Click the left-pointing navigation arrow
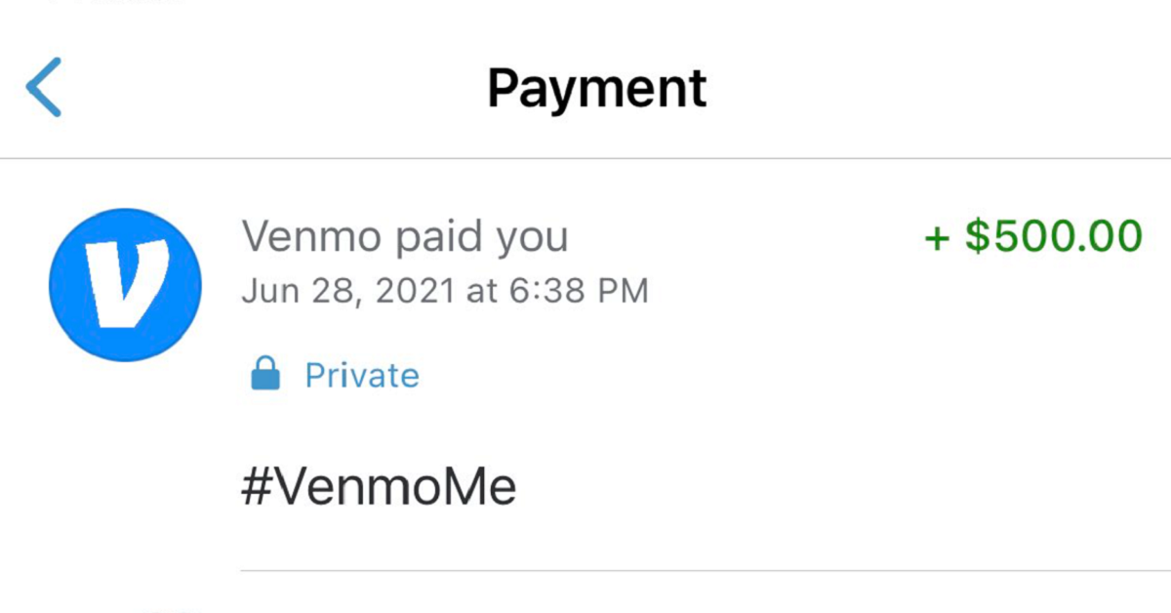Screen dimensions: 1171x613 tap(43, 87)
